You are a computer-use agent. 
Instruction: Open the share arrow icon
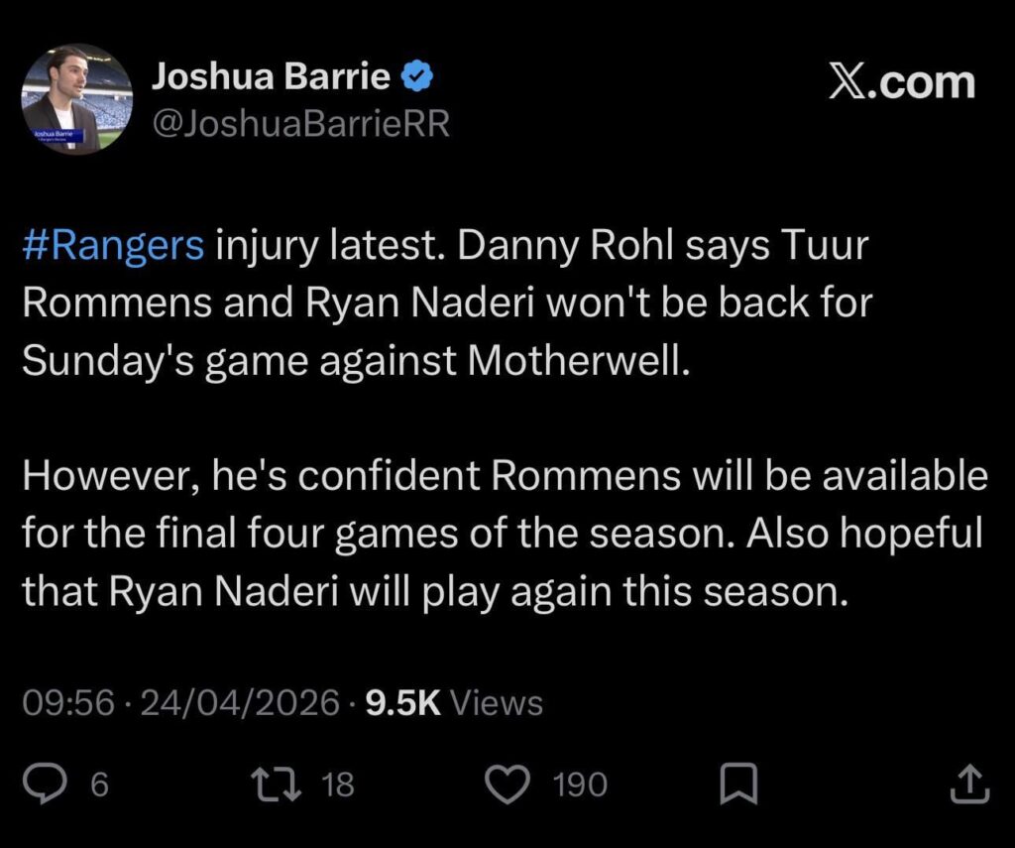click(970, 785)
